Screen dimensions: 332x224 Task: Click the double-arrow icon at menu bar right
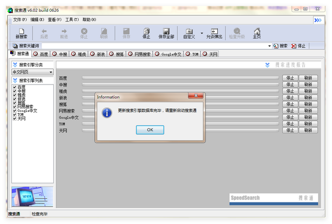(x=318, y=20)
